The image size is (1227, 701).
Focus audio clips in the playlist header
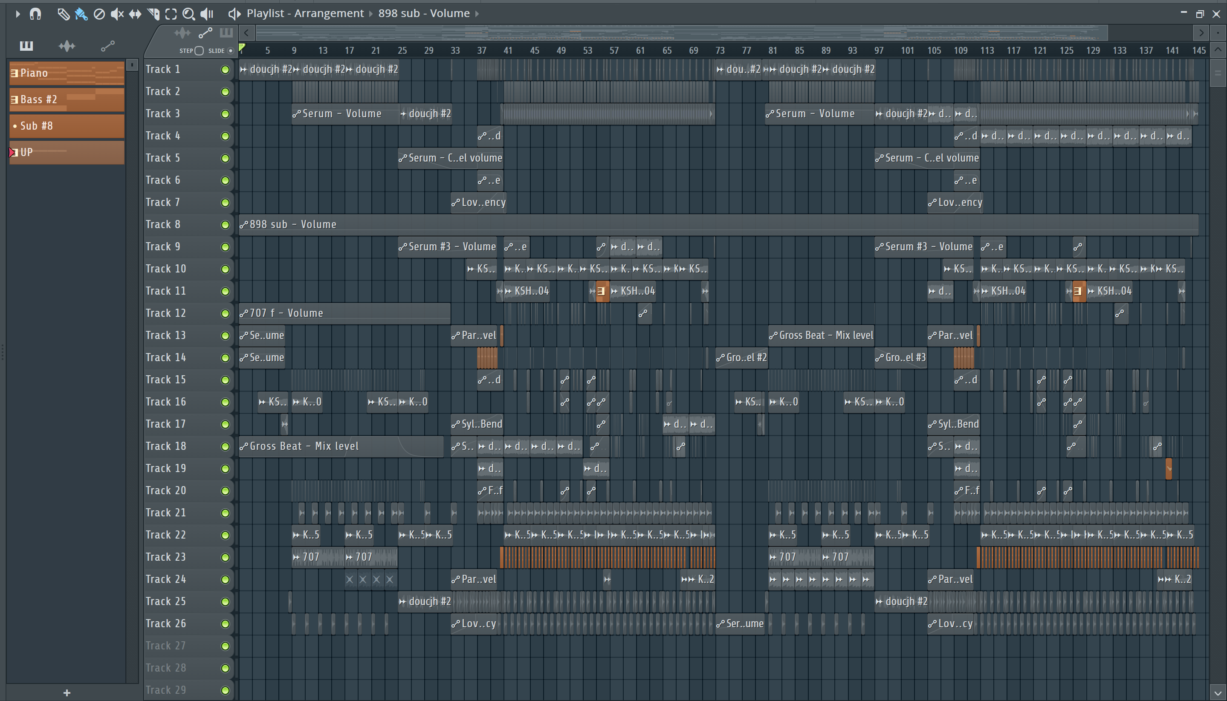182,33
